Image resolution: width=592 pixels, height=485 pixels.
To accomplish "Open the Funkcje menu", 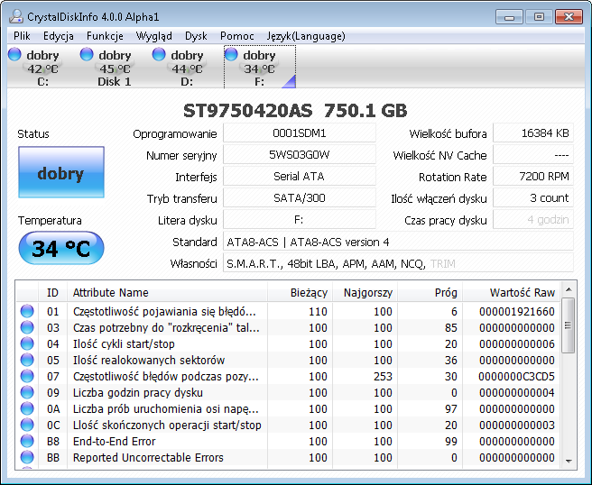I will click(105, 36).
